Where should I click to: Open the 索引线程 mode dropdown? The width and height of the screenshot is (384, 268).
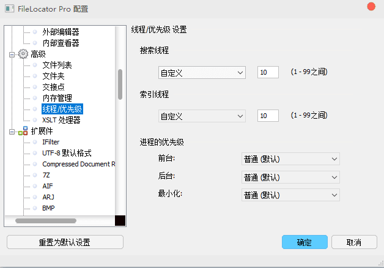(201, 116)
